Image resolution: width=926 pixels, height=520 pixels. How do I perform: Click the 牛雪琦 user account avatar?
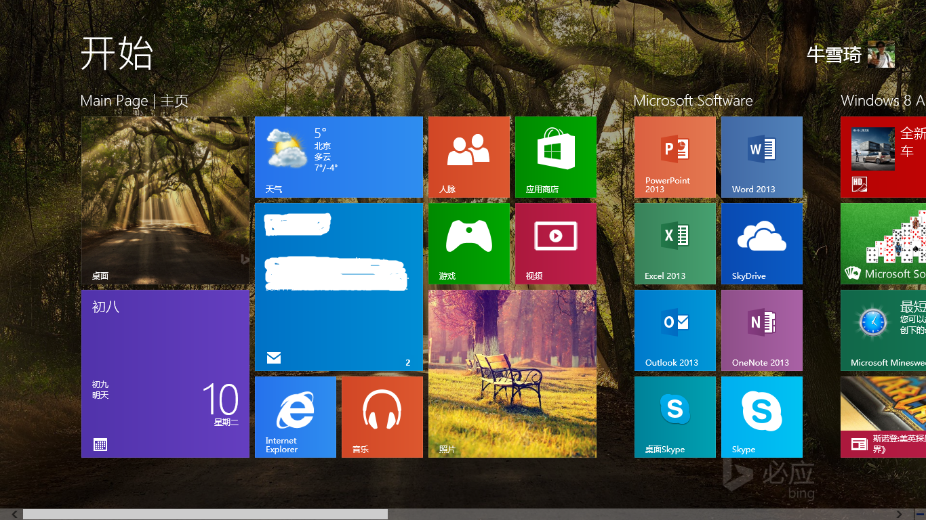click(881, 55)
